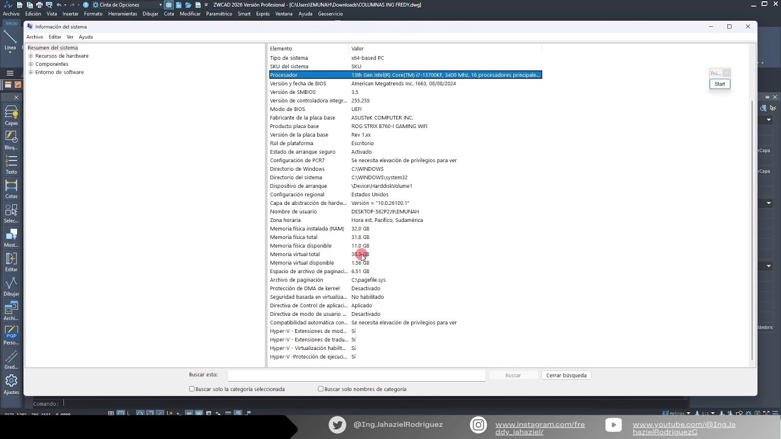
Task: Select the Archivo de paginación row
Action: pos(405,280)
